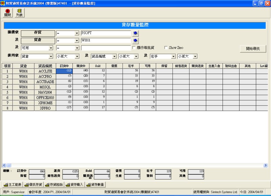Select the MSSQL product code cell

[45, 87]
